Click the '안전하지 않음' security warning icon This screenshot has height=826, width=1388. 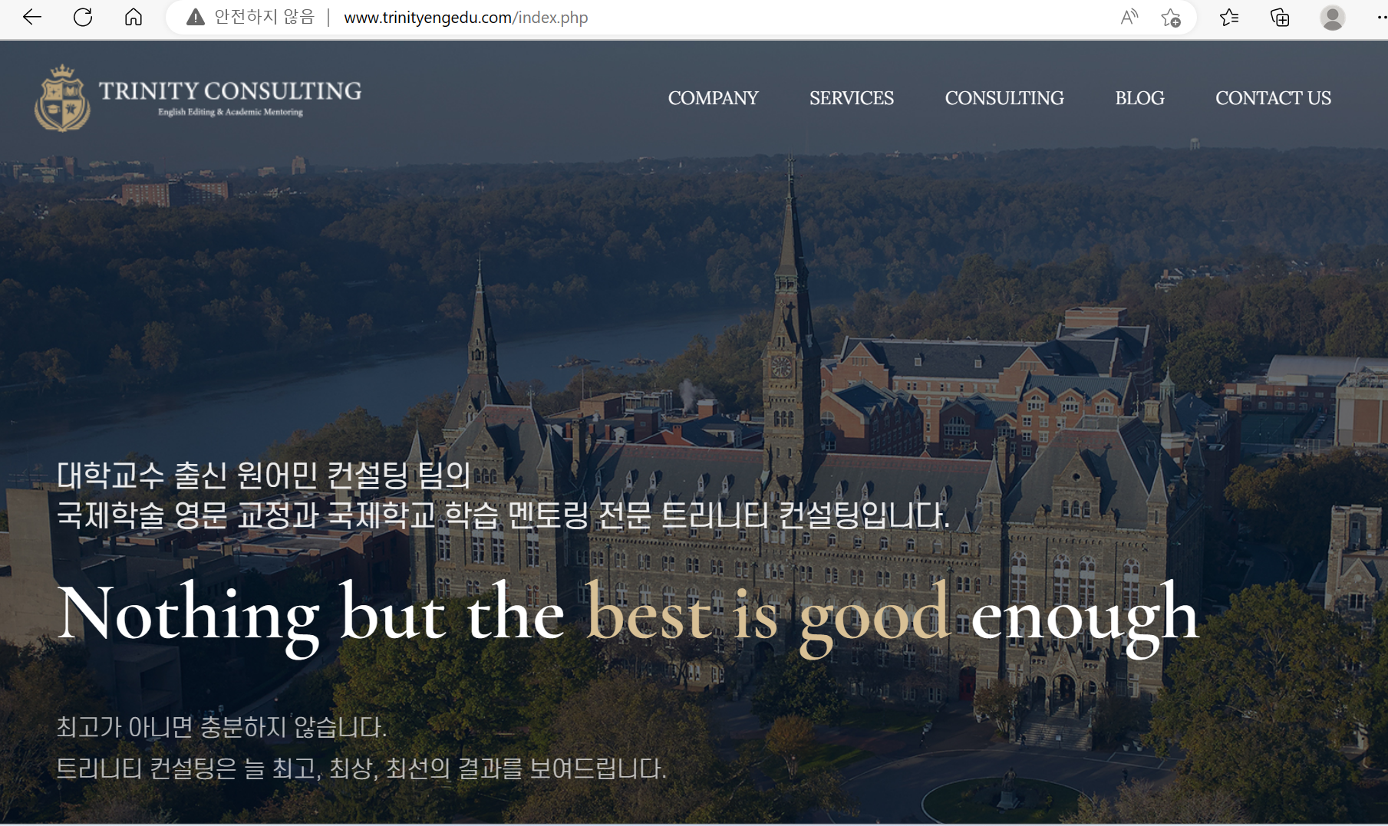[196, 17]
